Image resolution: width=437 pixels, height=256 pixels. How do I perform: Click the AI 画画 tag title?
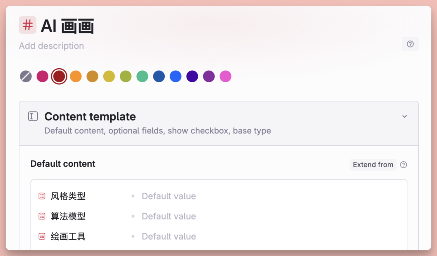coord(67,26)
